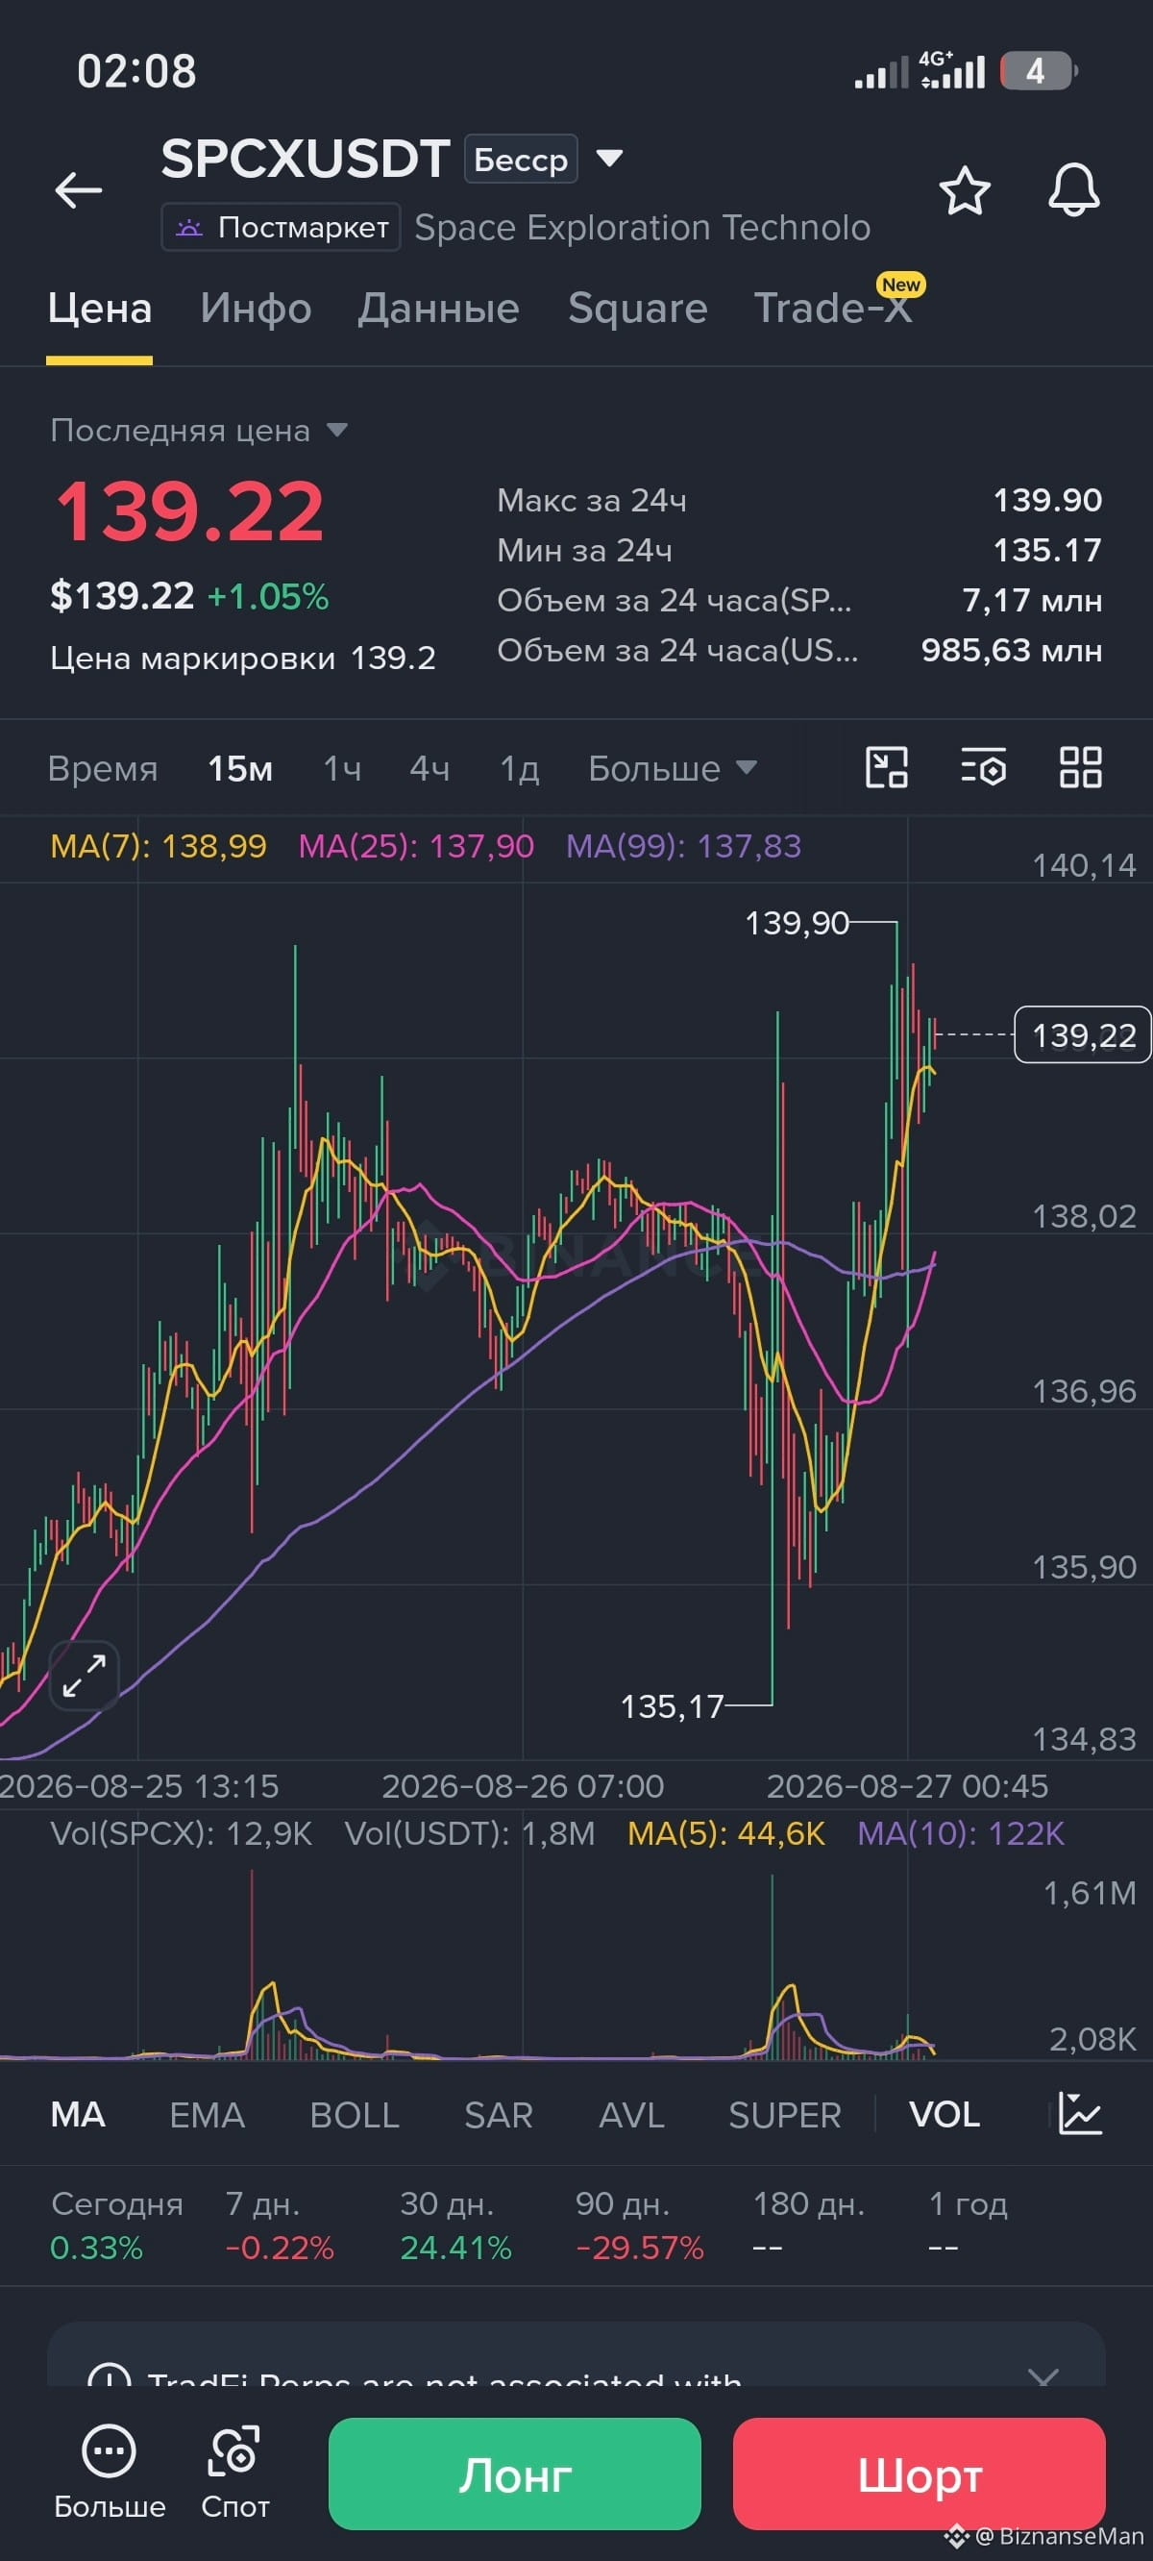Viewport: 1153px width, 2561px height.
Task: Dismiss the TradFi Perps notice
Action: pos(1043,2377)
